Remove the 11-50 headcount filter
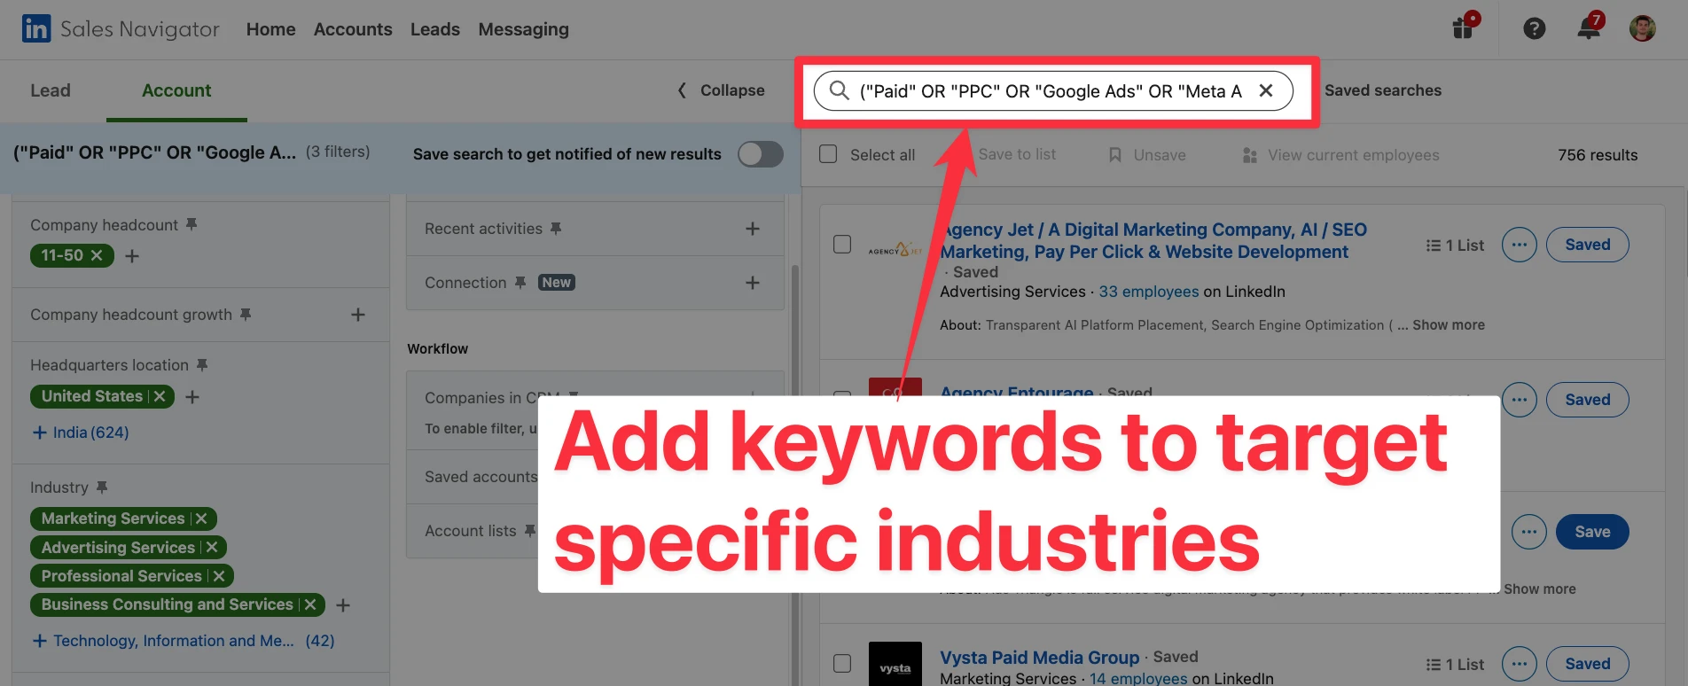This screenshot has width=1688, height=686. [x=97, y=255]
